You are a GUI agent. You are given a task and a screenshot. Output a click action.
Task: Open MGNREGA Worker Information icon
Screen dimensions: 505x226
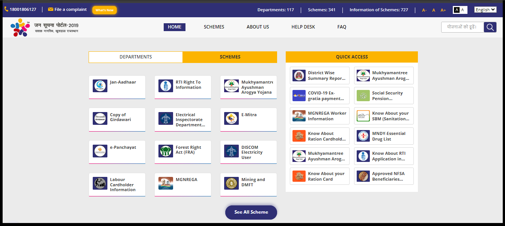click(x=299, y=116)
